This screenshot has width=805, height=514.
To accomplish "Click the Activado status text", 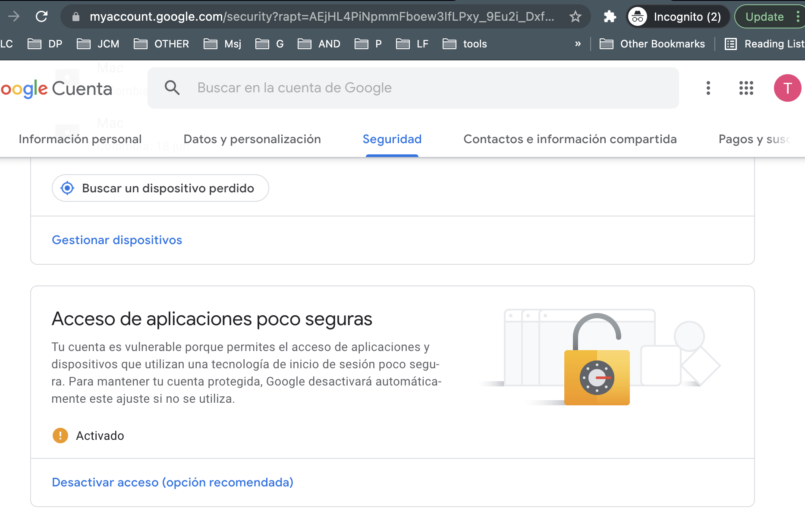I will pos(100,436).
